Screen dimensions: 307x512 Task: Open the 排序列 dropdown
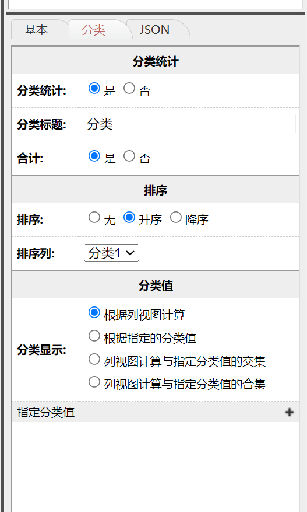tap(111, 253)
